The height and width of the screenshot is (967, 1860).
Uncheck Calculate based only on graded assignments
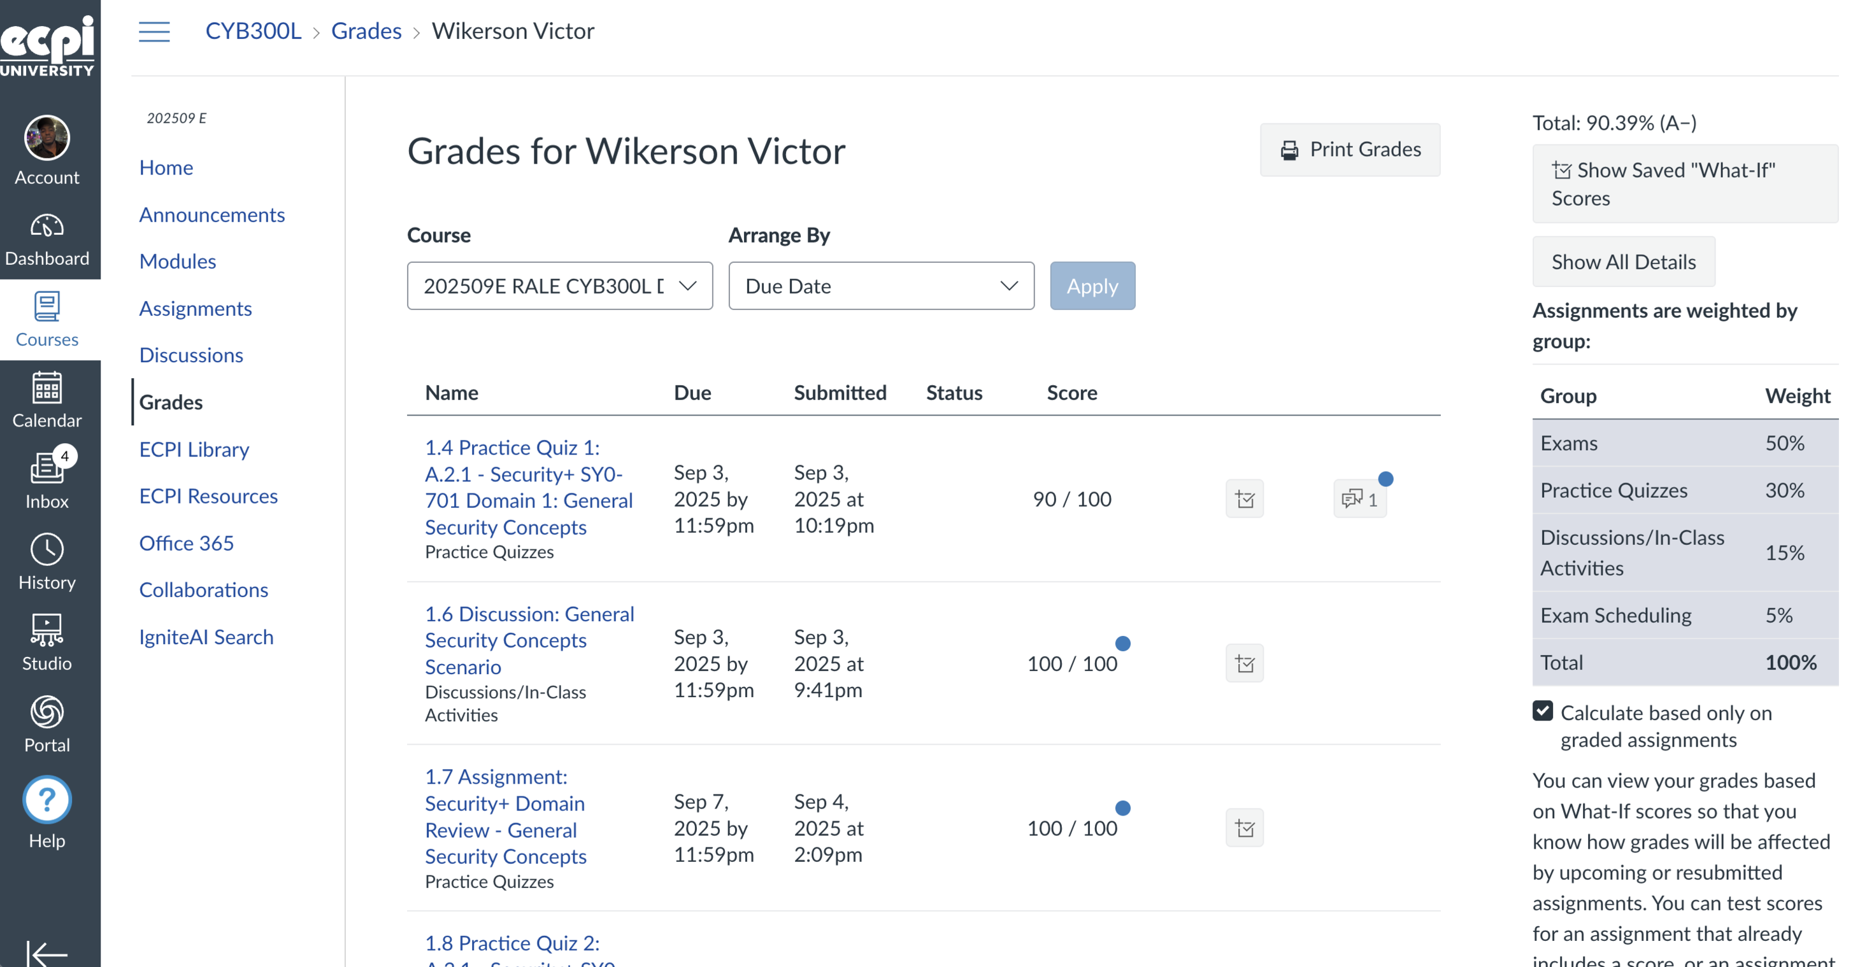coord(1542,711)
